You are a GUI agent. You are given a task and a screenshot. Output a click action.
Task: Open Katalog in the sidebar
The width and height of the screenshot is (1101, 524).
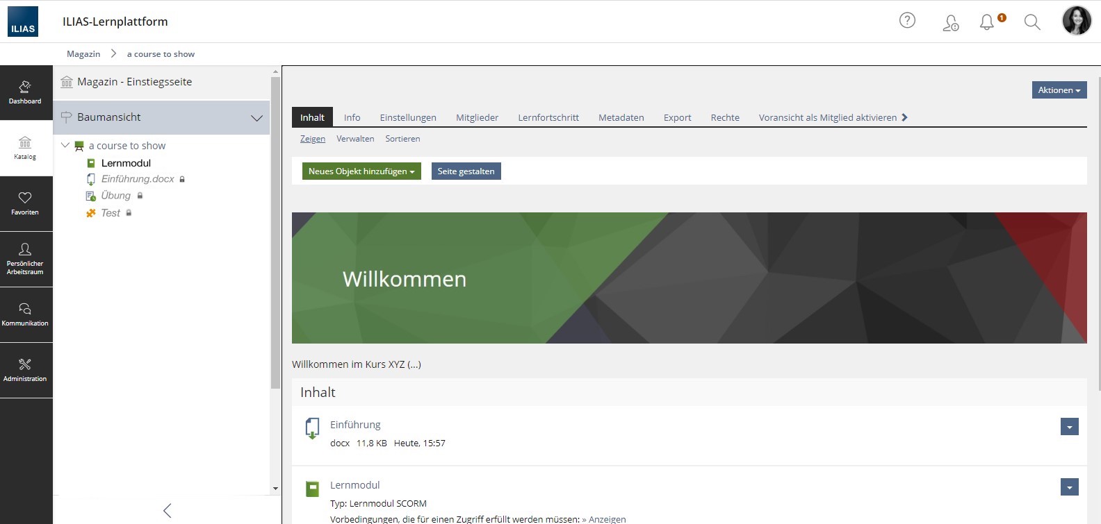pos(25,149)
